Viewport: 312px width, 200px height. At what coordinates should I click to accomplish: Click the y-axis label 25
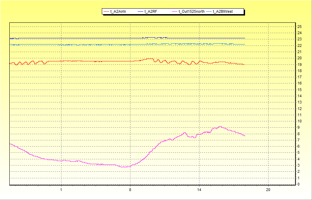[300, 27]
